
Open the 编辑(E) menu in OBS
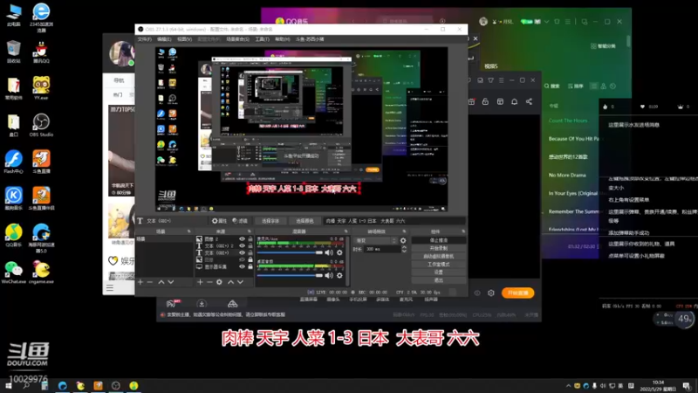164,39
